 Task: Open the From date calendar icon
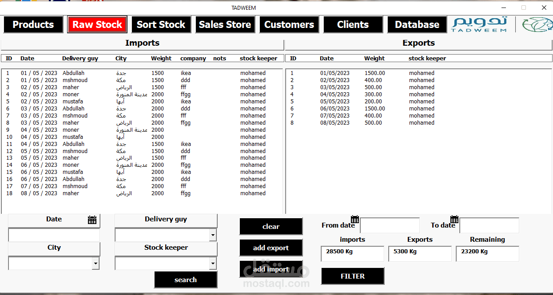(x=355, y=219)
